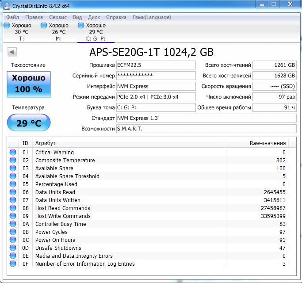302x283 pixels.
Task: Click the Host Write Commands status orb
Action: click(13, 216)
